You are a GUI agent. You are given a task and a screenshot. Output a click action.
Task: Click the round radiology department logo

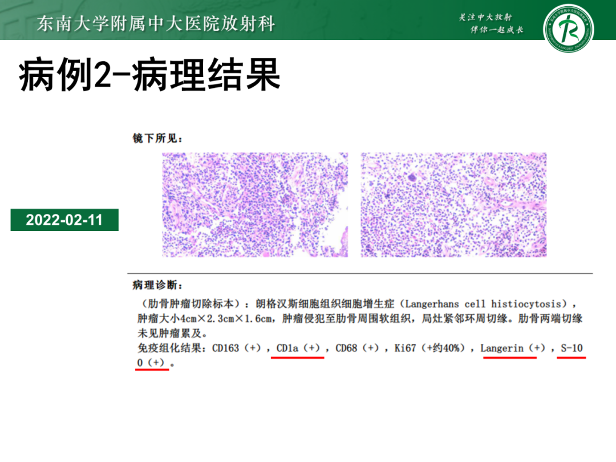click(x=568, y=26)
